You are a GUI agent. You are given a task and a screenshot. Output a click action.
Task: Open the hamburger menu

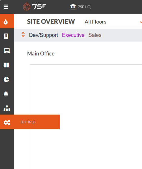pyautogui.click(x=6, y=7)
